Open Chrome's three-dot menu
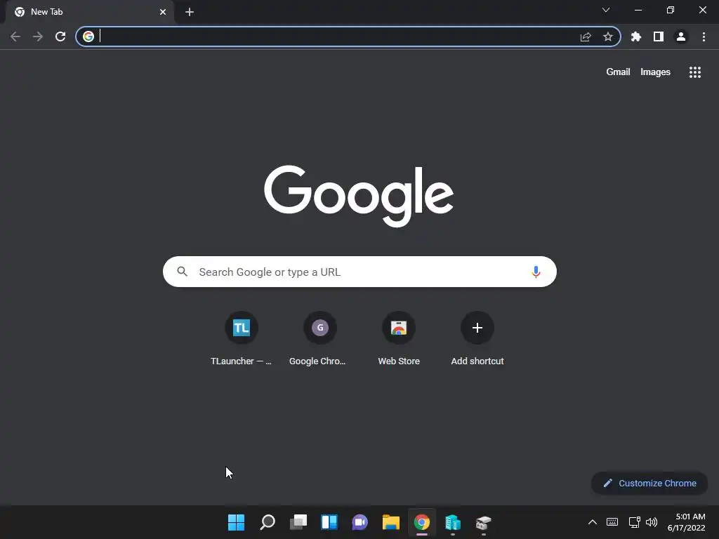The image size is (719, 539). [x=704, y=36]
